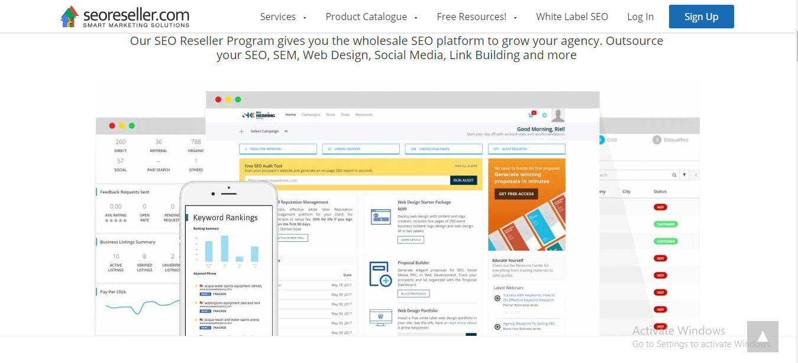Click the Disqualified stage label
This screenshot has width=798, height=363.
click(x=676, y=140)
